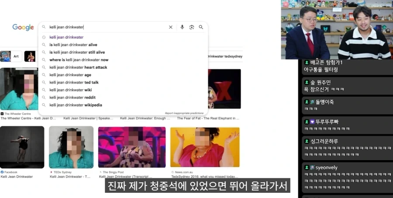This screenshot has width=393, height=198.
Task: Pick suggestion 'kelli jean drinkwater reddit'
Action: pyautogui.click(x=72, y=97)
